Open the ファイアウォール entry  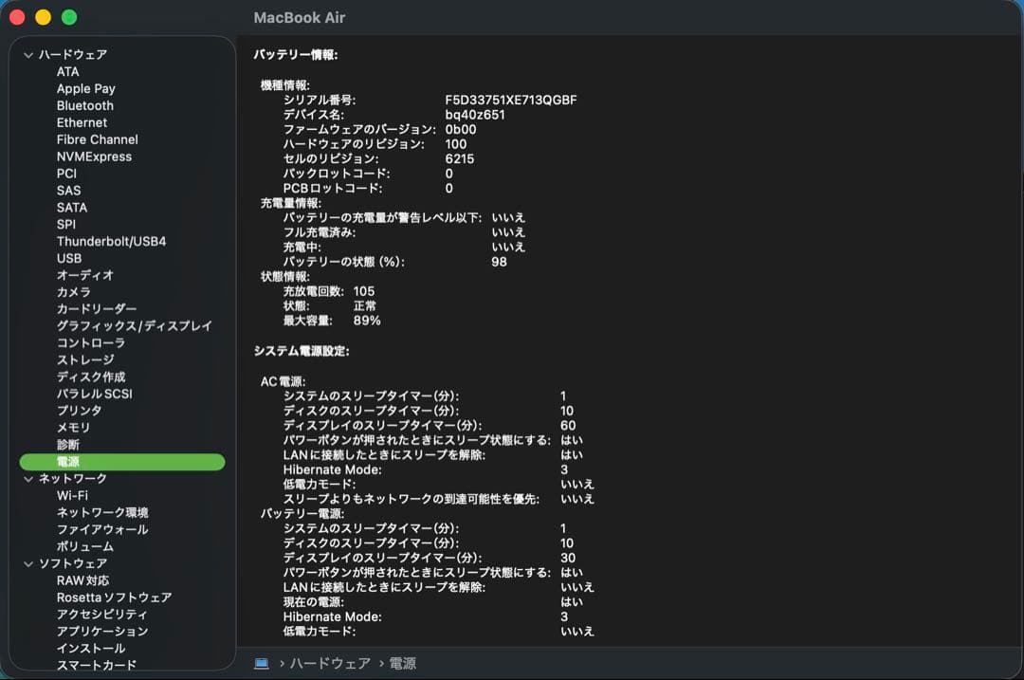[102, 530]
